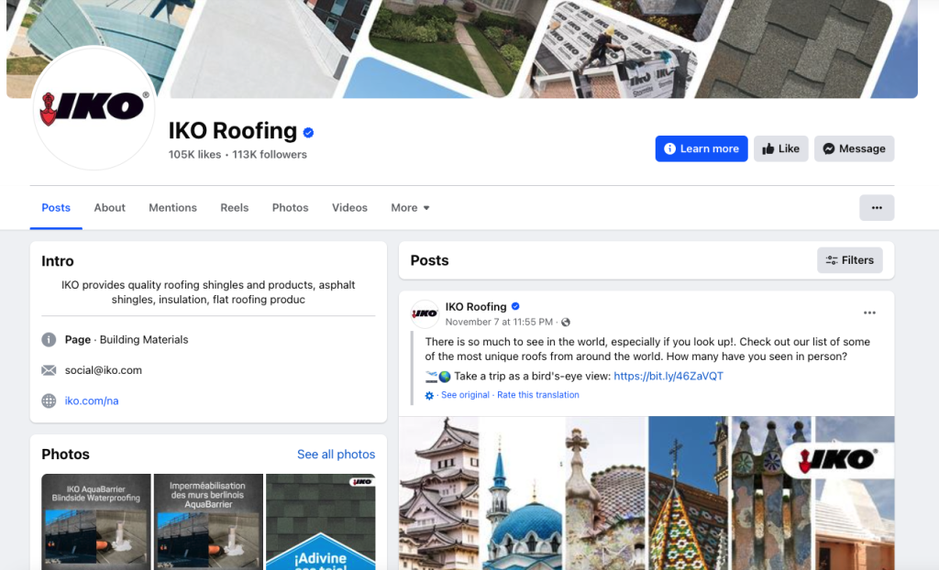This screenshot has width=939, height=570.
Task: Click the verified badge beside IKO Roofing title
Action: click(x=308, y=132)
